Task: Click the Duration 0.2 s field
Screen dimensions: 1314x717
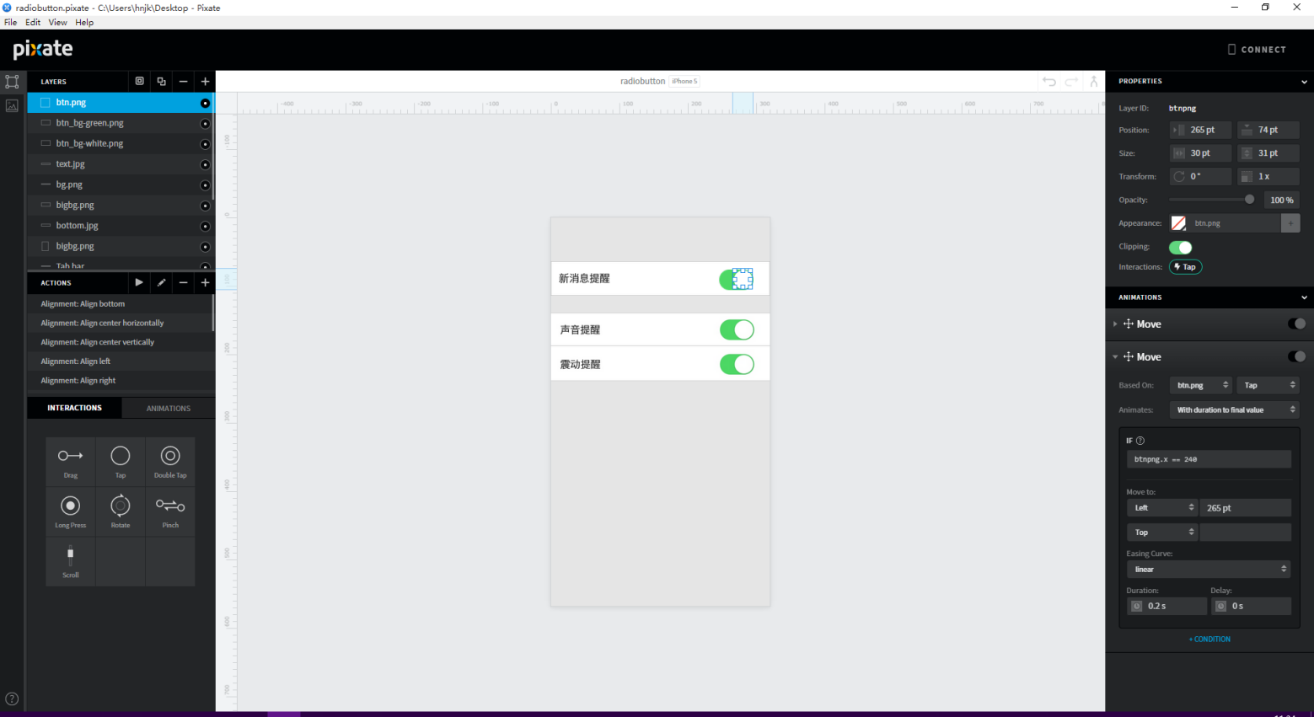Action: click(1167, 606)
